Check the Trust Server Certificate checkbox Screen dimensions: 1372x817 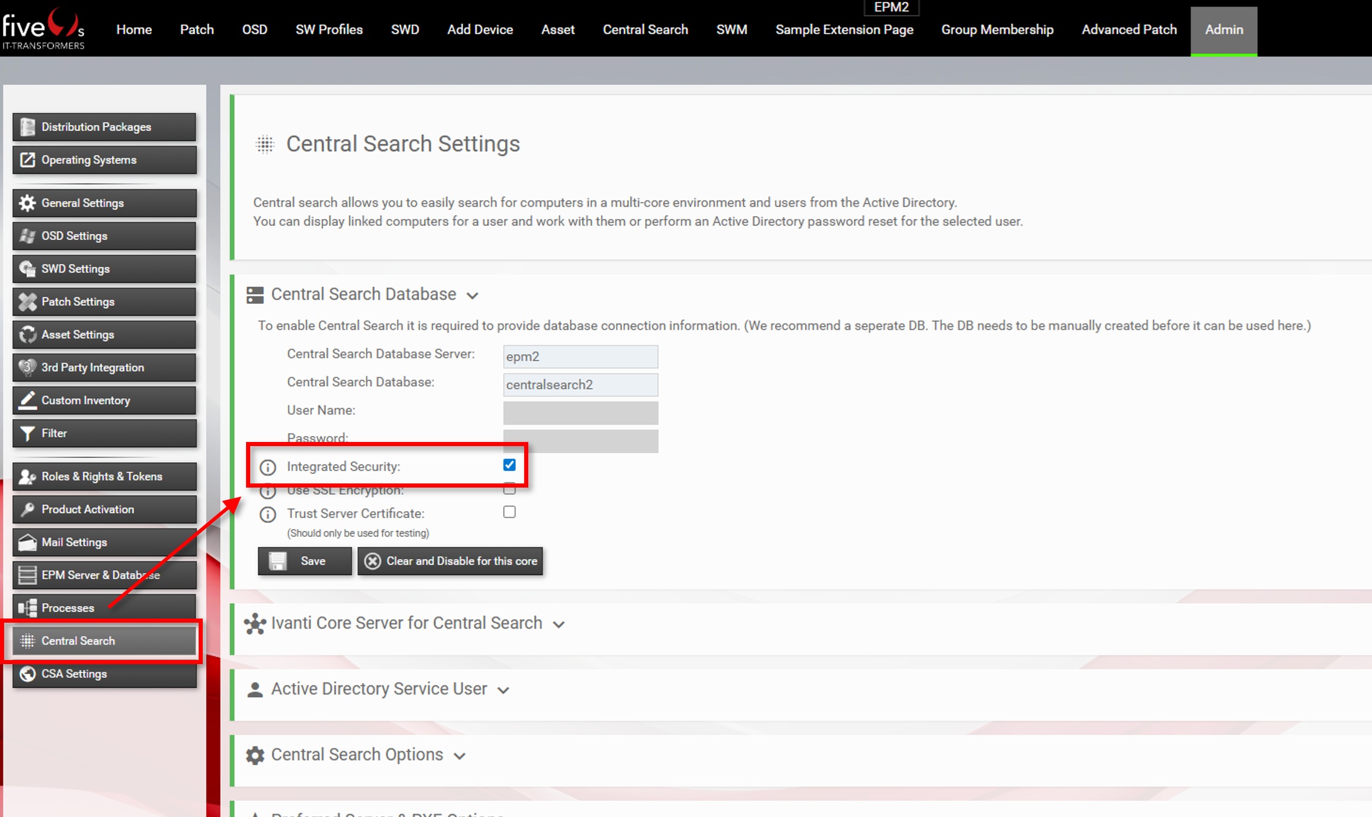(x=509, y=512)
